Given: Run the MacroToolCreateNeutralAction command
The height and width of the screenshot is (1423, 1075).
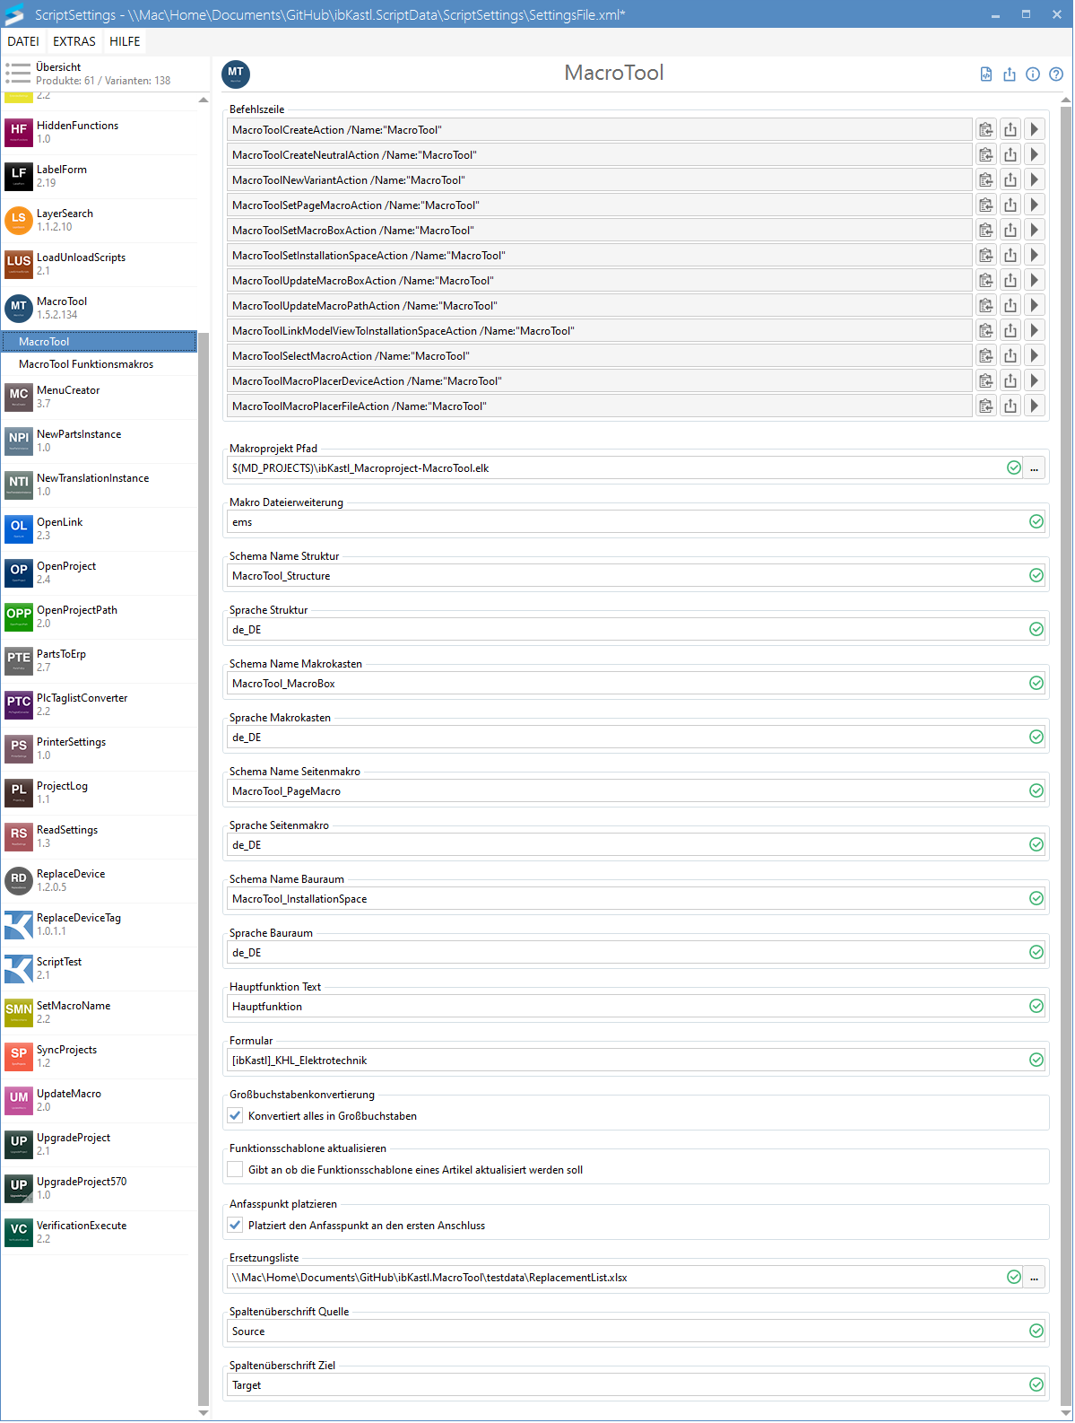Looking at the screenshot, I should [x=1035, y=155].
